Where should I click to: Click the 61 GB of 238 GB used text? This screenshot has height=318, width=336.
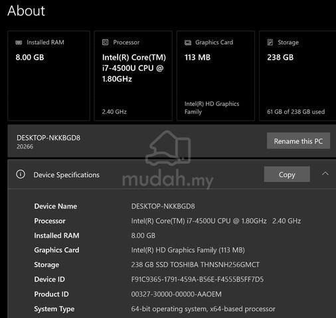[x=296, y=112]
